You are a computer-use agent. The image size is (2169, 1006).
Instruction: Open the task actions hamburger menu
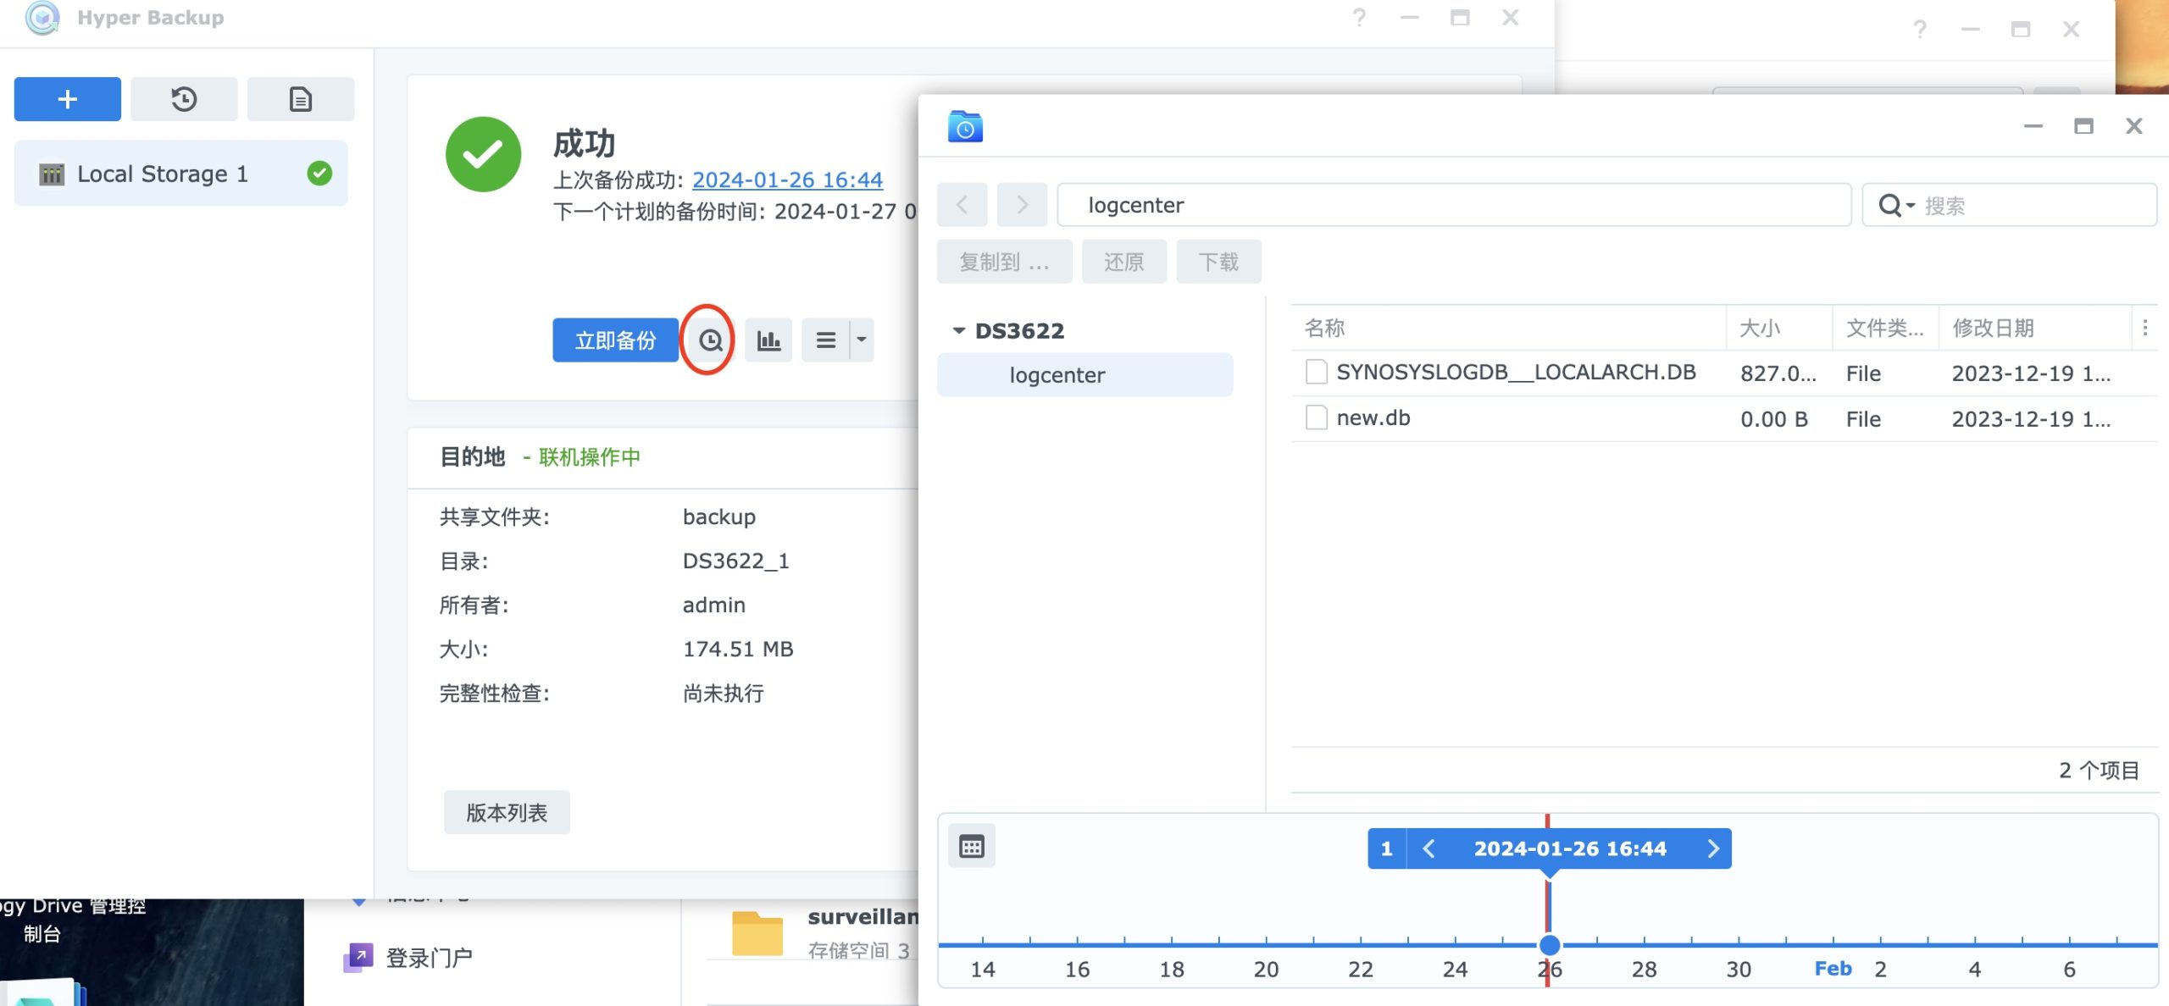826,340
